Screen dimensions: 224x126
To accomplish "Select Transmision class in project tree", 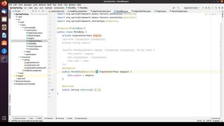I will coord(33,49).
